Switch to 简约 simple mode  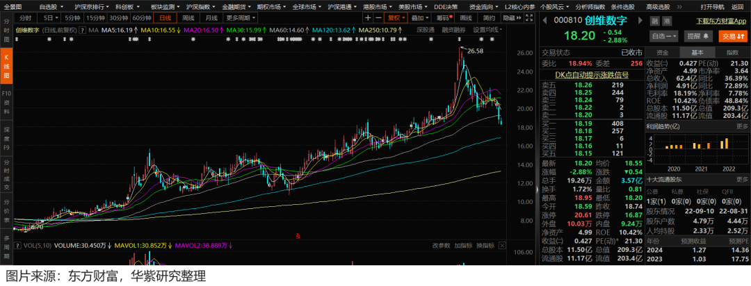coord(488,17)
